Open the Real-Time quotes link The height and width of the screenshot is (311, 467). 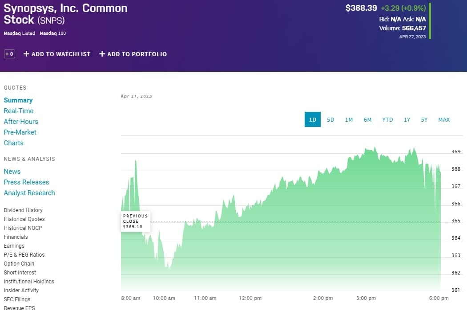point(19,111)
